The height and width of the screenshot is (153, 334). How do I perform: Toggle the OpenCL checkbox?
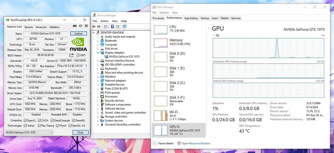pos(25,121)
